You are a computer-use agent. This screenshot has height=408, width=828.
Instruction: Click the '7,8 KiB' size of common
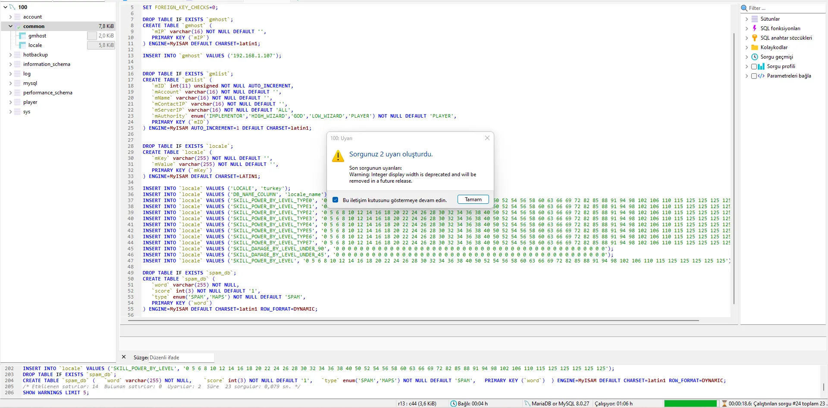106,26
